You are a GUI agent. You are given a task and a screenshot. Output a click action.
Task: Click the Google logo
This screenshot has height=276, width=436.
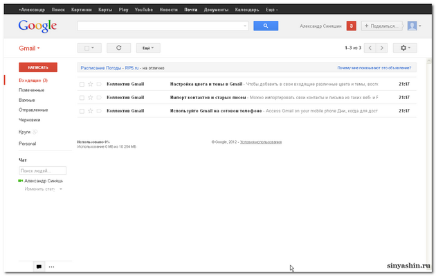coord(37,26)
